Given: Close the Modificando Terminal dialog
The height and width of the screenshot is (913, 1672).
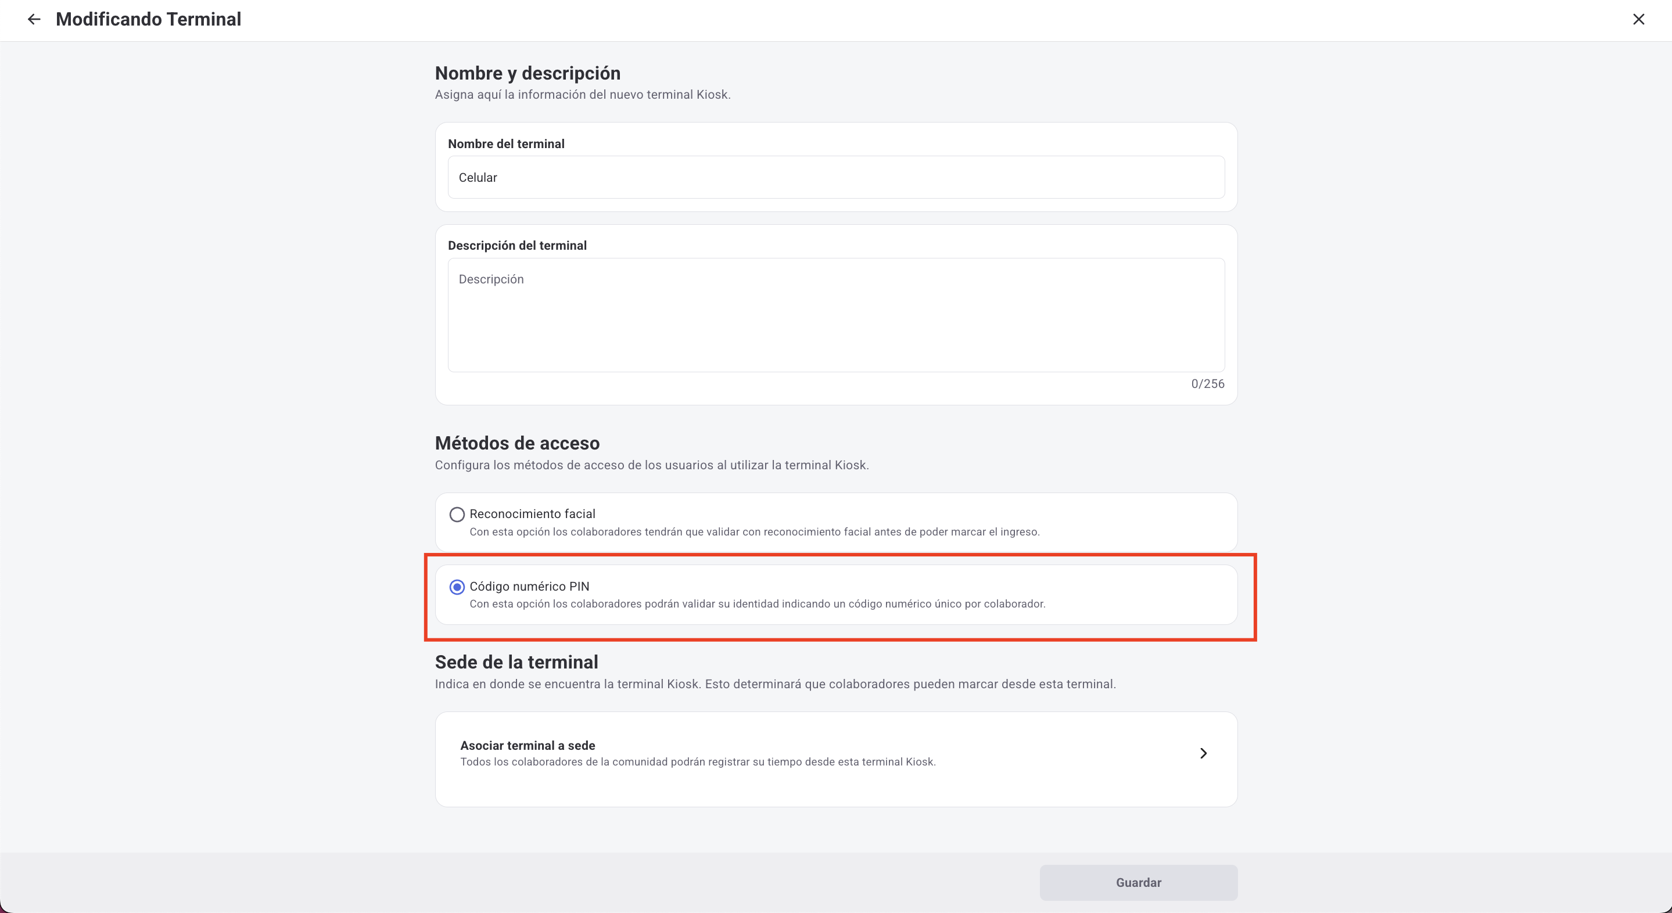Looking at the screenshot, I should 1638,20.
